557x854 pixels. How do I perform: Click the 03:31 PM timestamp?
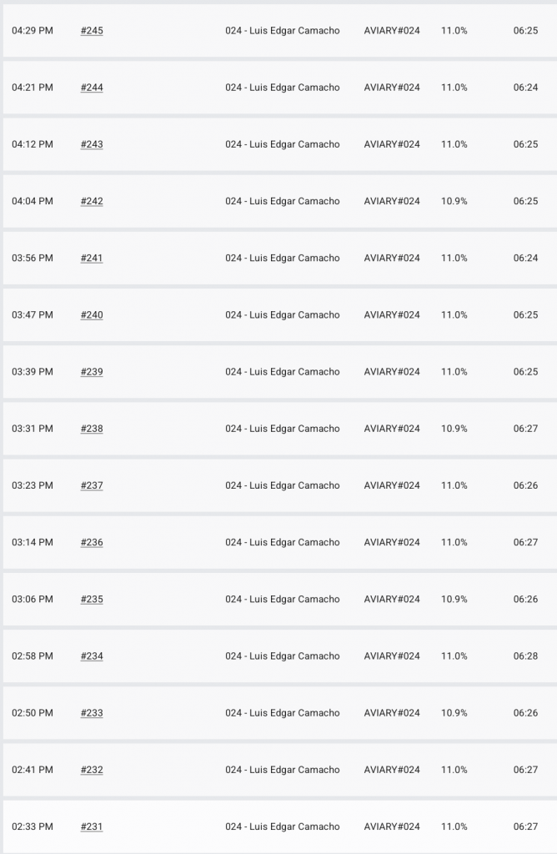[x=33, y=429]
